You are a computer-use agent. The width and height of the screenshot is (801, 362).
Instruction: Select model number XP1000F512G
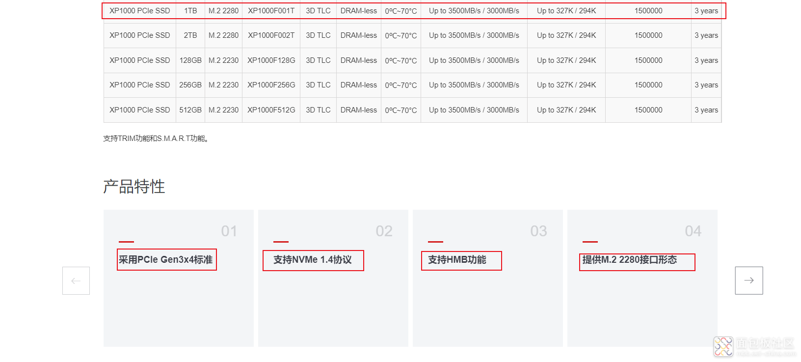[271, 110]
